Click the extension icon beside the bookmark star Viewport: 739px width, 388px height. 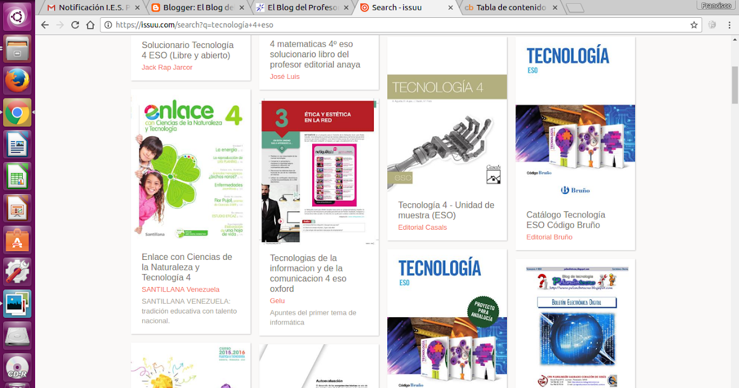tap(712, 25)
